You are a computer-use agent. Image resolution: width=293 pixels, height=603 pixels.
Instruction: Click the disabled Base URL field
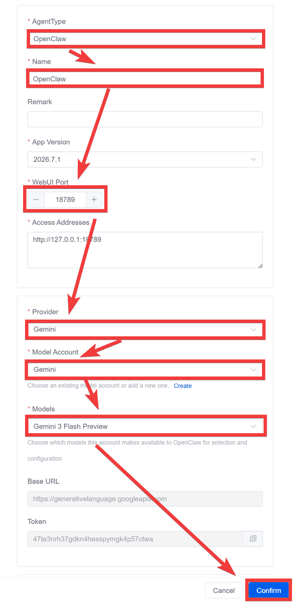point(145,499)
